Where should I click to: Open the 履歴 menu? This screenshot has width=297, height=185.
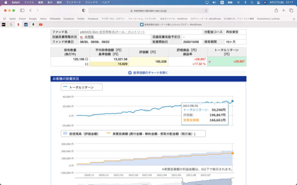tap(59, 3)
